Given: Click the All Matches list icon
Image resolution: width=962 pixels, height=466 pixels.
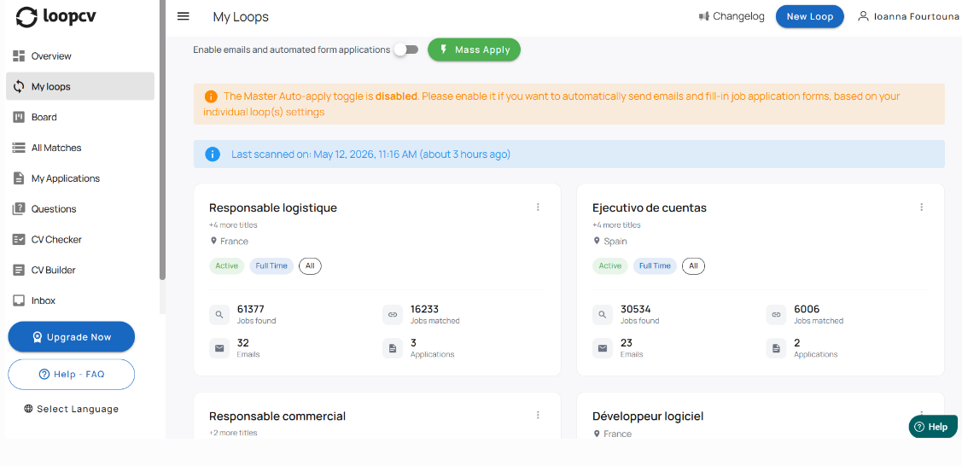Looking at the screenshot, I should (x=19, y=148).
